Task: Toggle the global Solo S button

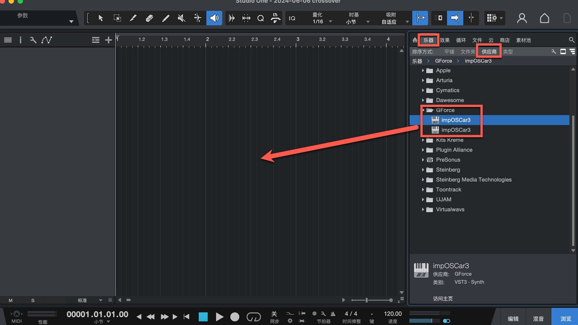Action: 33,300
